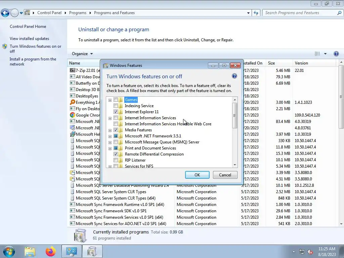Click the clock showing 11:25 AM

[x=327, y=249]
